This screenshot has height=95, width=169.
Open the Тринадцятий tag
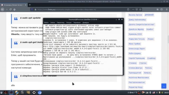135,73
